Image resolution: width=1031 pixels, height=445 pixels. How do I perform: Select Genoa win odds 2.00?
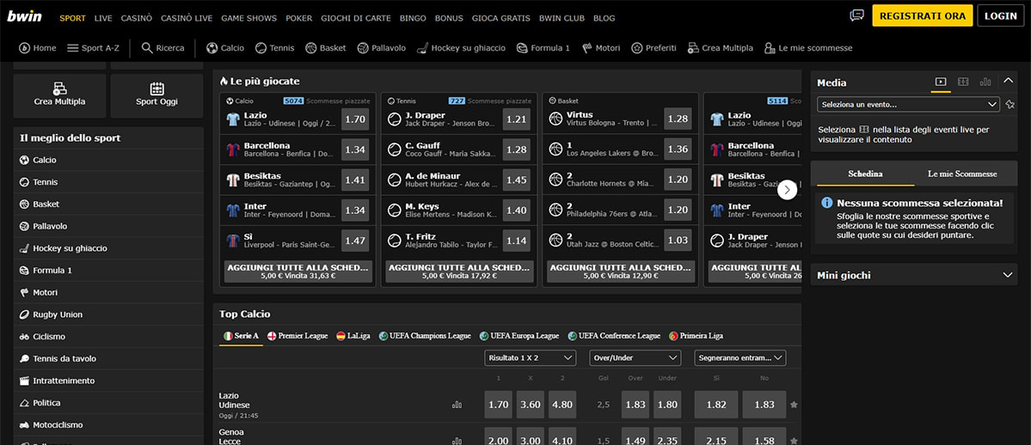tap(499, 438)
